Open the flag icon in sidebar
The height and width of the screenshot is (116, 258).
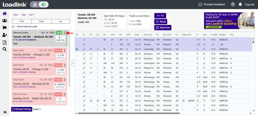coord(4,28)
